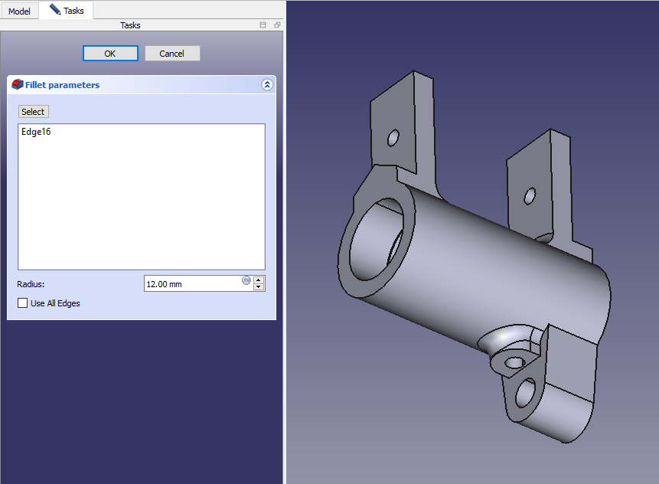Decrease the Radius with down arrow
The height and width of the screenshot is (484, 659).
[x=259, y=287]
